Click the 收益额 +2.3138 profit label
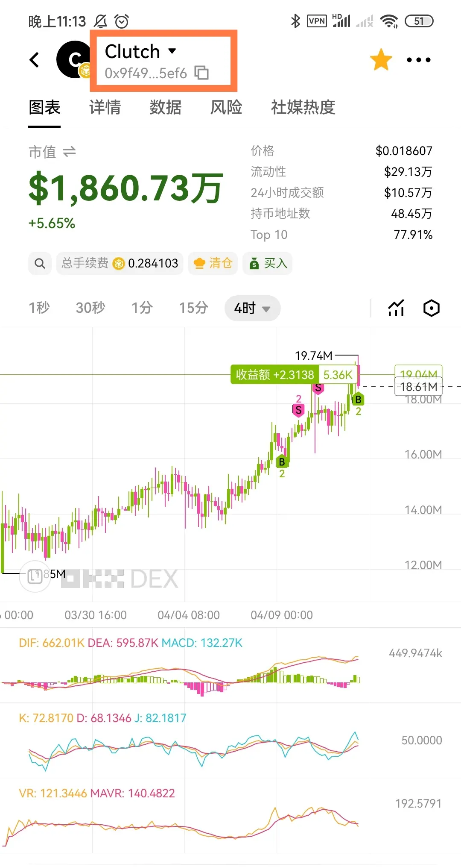The height and width of the screenshot is (867, 461). 275,375
